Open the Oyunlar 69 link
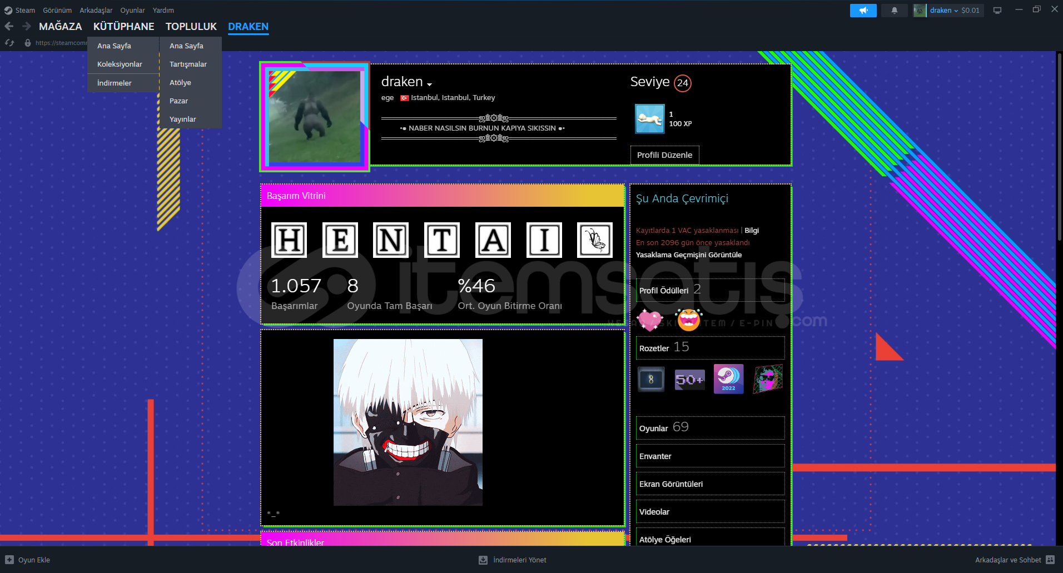 coord(710,428)
